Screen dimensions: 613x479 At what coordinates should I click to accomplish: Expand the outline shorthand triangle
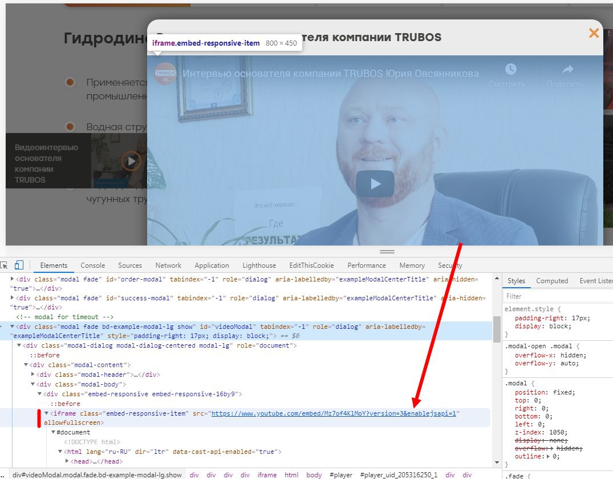click(549, 456)
